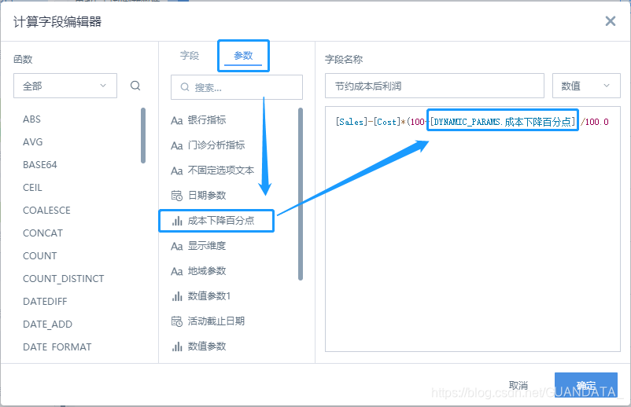
Task: Choose the 门诊分析指标 parameter
Action: click(216, 145)
